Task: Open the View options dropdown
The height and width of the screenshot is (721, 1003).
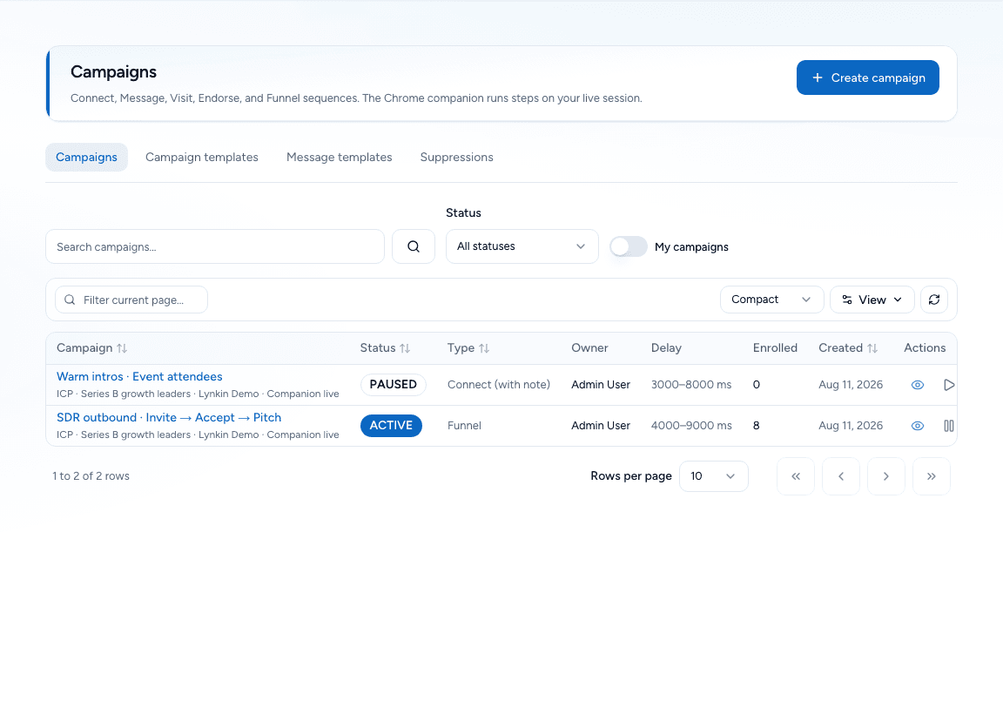Action: coord(872,300)
